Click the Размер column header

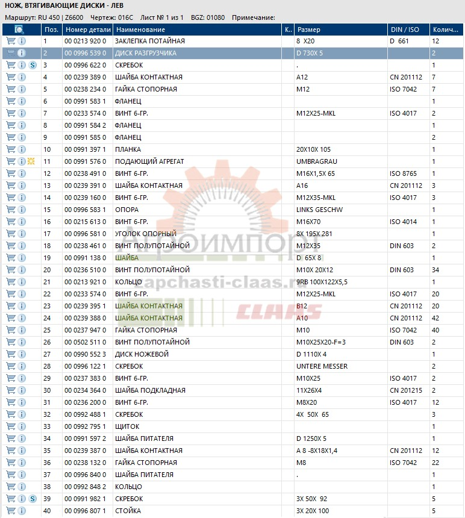pyautogui.click(x=341, y=30)
